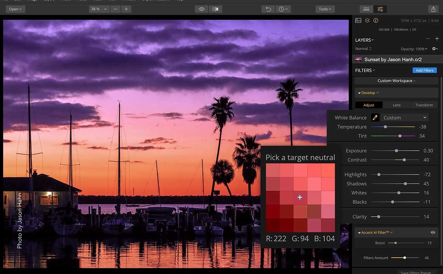Click the Tint slider handle
The image size is (443, 274).
coord(400,136)
